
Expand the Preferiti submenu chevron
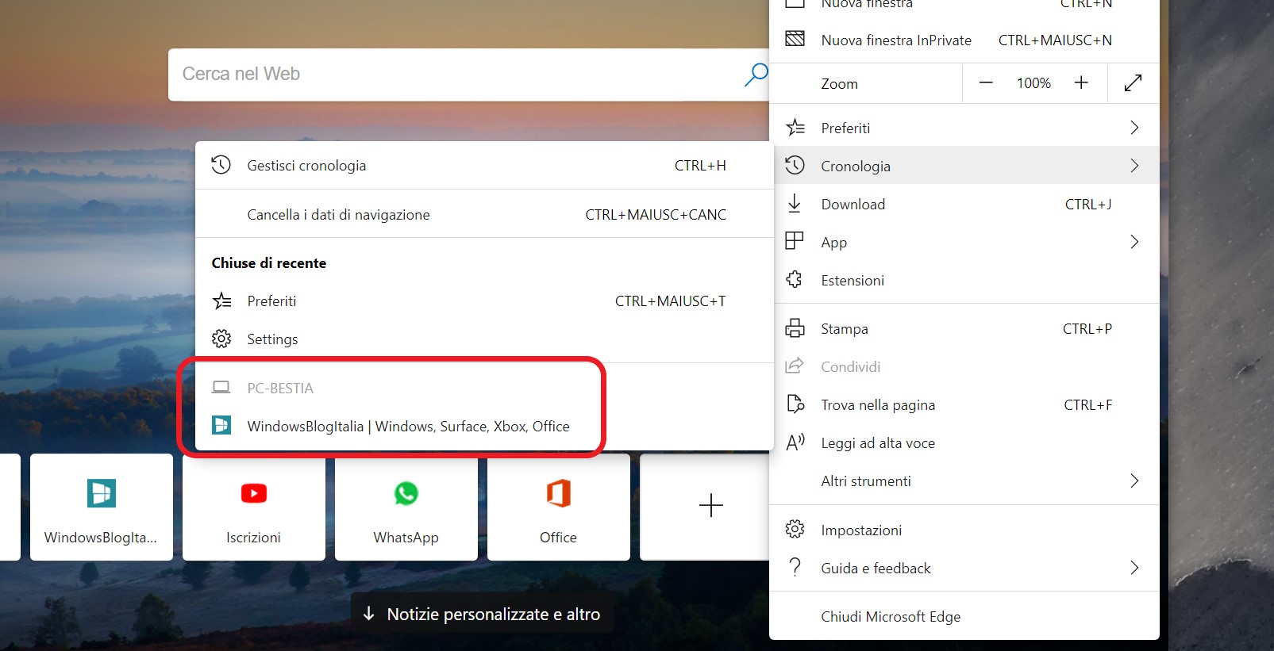(x=1134, y=128)
